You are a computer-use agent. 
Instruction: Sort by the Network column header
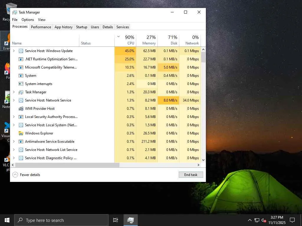[x=190, y=40]
